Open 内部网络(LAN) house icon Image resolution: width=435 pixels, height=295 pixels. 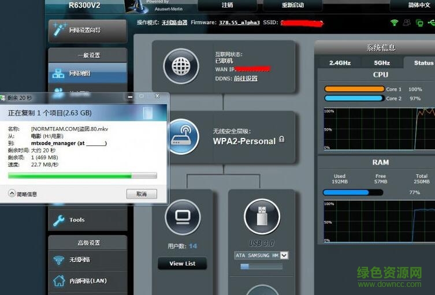pos(59,281)
